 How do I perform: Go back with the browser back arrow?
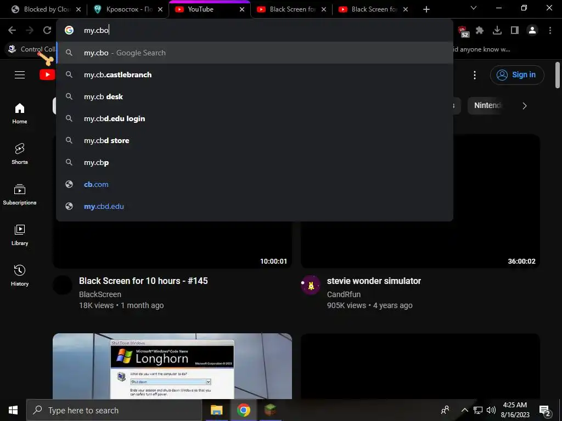click(x=12, y=31)
